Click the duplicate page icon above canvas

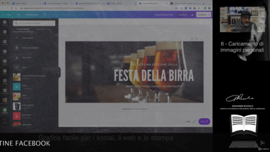197,39
